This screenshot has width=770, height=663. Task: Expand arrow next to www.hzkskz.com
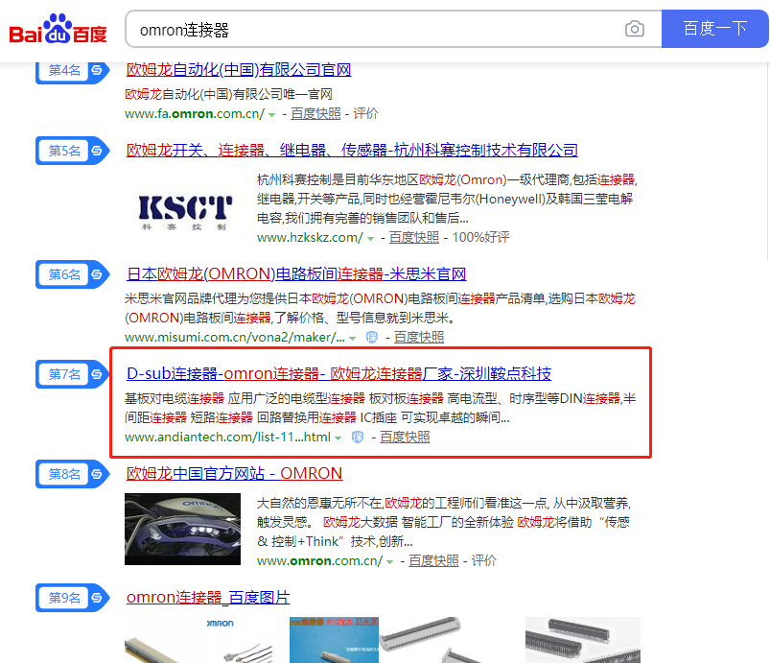tap(370, 239)
